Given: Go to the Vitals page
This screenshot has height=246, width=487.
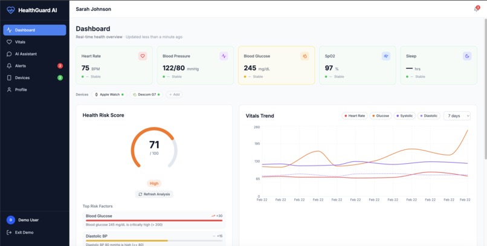Looking at the screenshot, I should [x=34, y=42].
